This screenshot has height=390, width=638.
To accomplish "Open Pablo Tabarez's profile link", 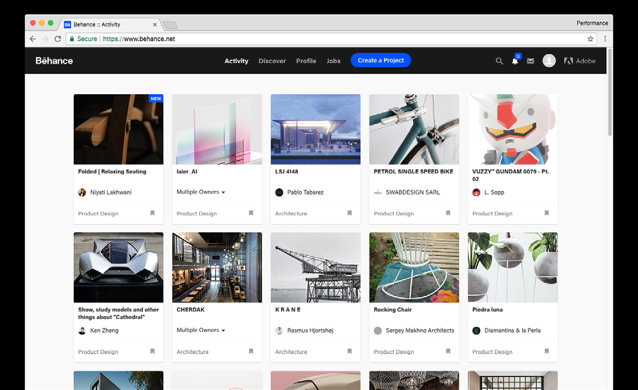I will (305, 192).
